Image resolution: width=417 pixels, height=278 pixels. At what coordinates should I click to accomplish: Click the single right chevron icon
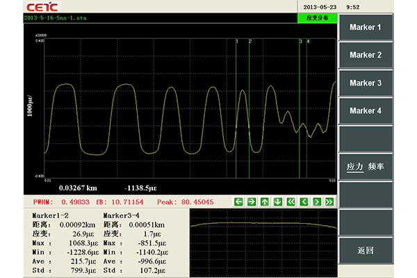[x=316, y=202]
